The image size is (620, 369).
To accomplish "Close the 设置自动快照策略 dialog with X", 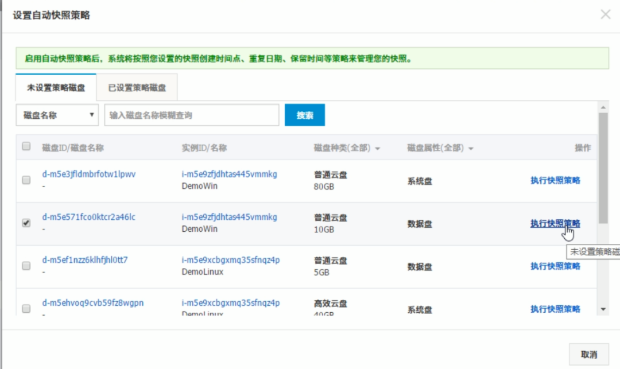I will coord(605,15).
